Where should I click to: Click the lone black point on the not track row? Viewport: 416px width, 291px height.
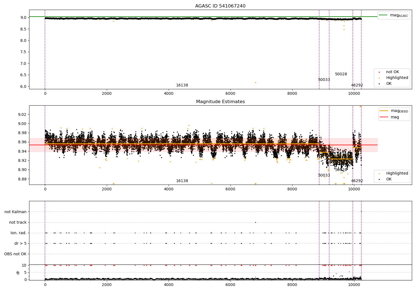pyautogui.click(x=255, y=222)
